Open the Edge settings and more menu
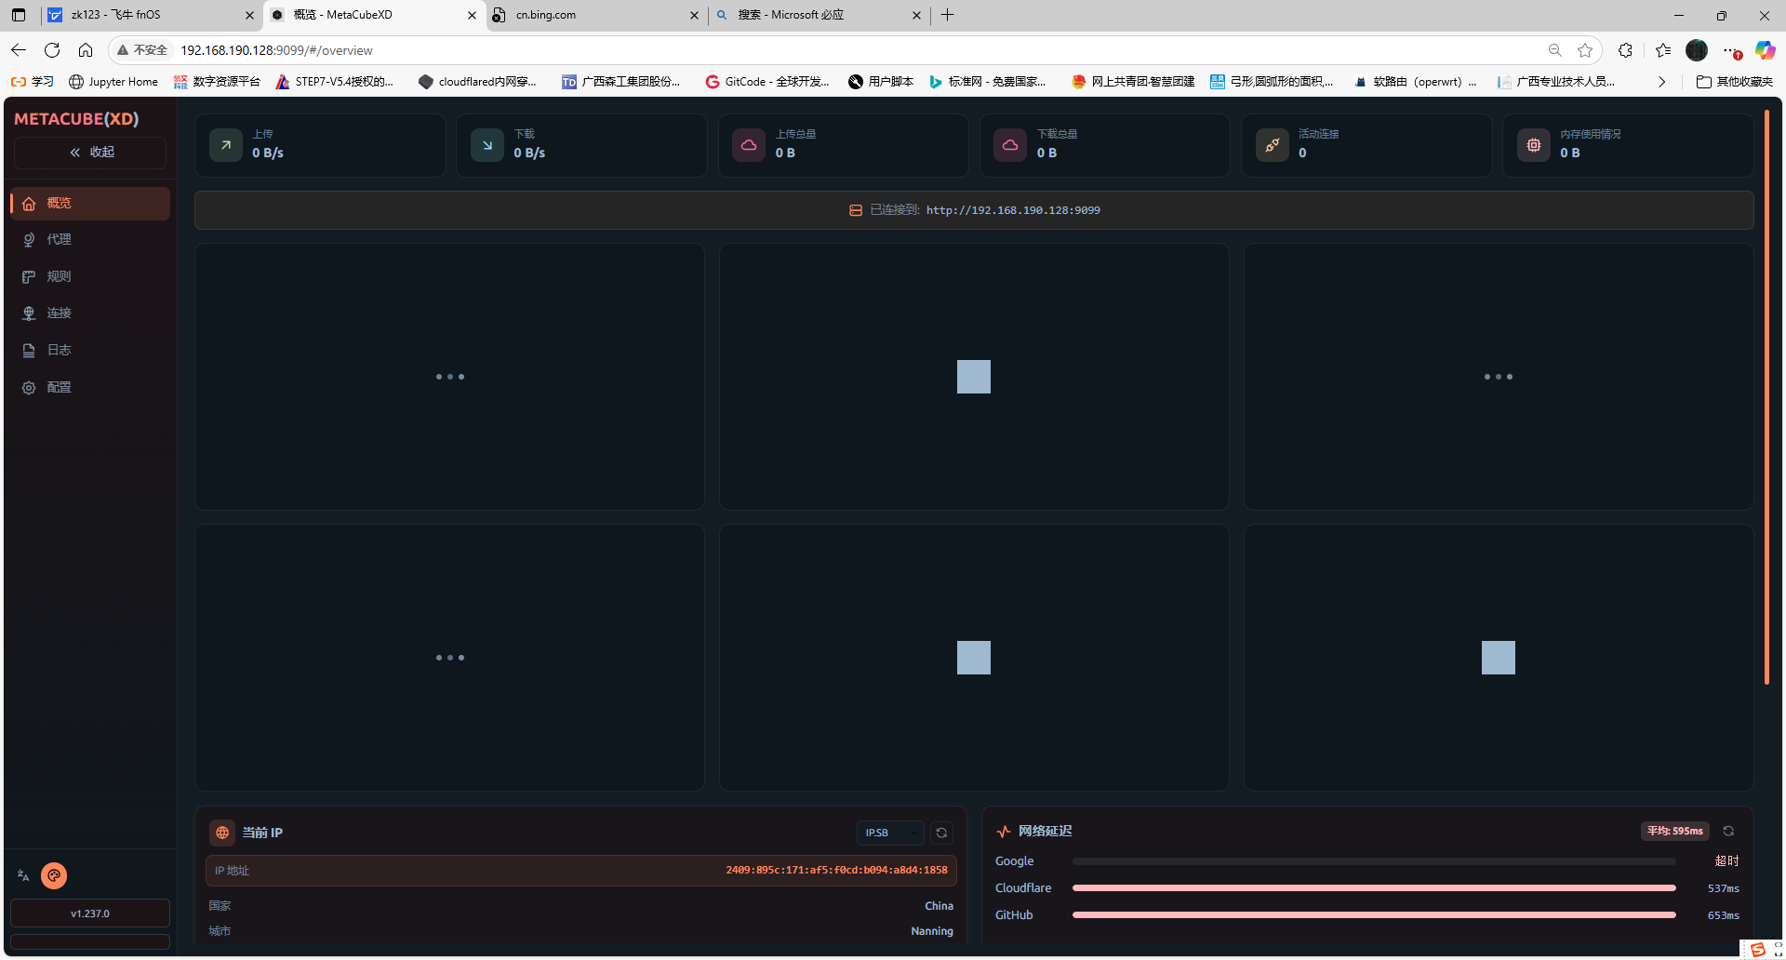This screenshot has width=1786, height=960. [x=1730, y=50]
